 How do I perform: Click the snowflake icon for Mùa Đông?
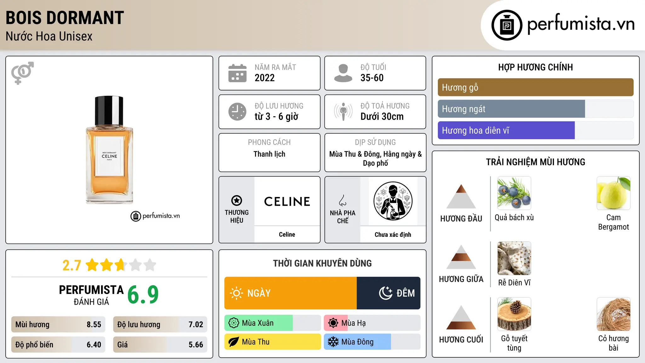(x=333, y=342)
